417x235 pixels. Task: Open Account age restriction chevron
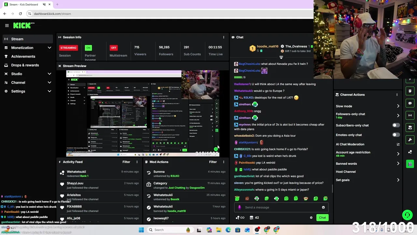point(398,154)
